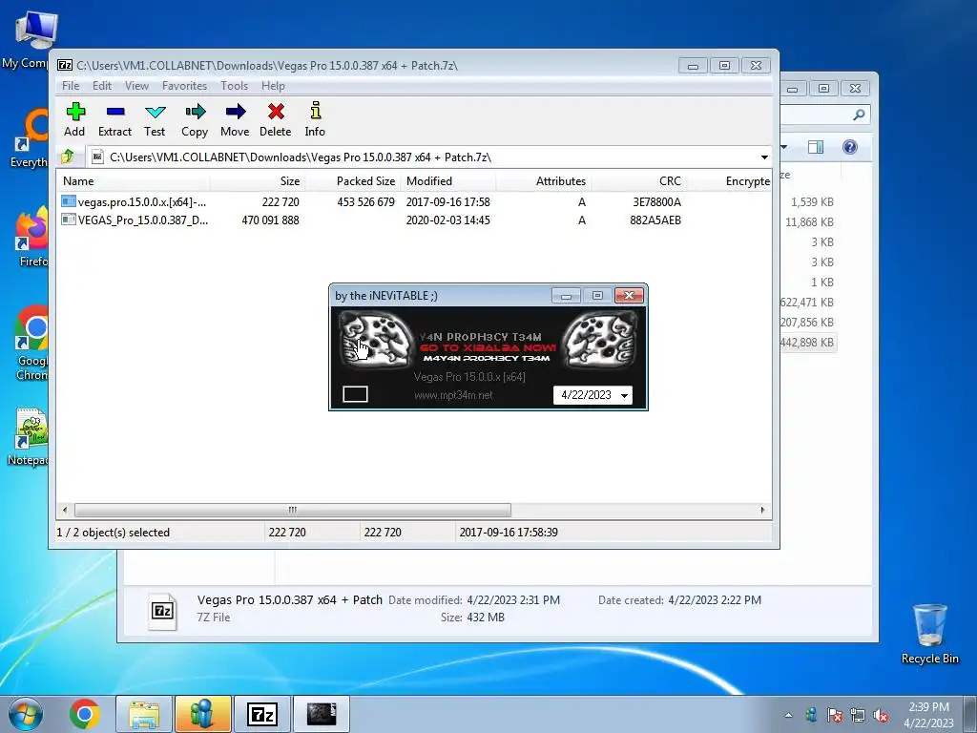The height and width of the screenshot is (733, 977).
Task: Open the file explorer taskbar button
Action: coord(145,714)
